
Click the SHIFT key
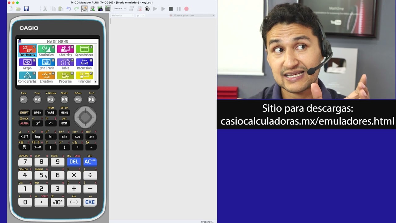[x=24, y=113]
